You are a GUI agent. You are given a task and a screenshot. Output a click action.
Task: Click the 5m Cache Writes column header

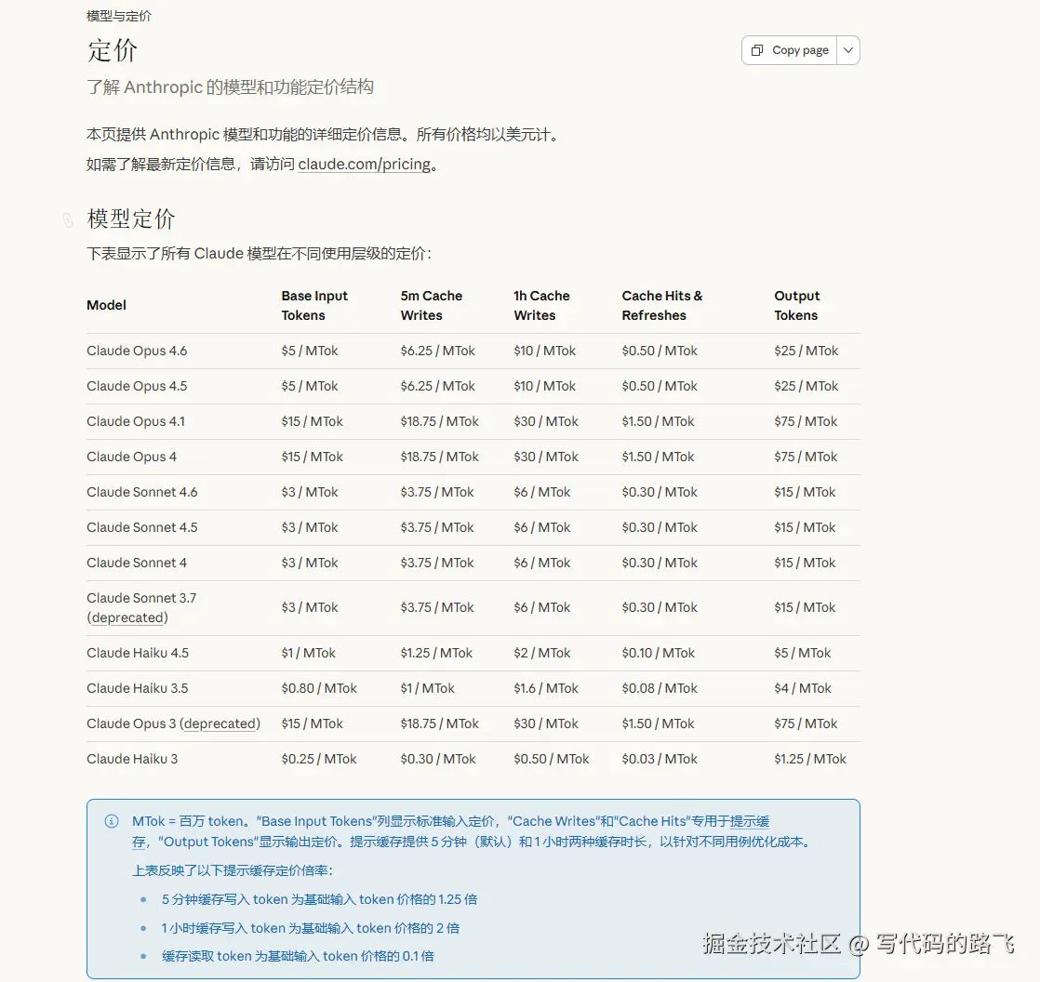coord(431,306)
